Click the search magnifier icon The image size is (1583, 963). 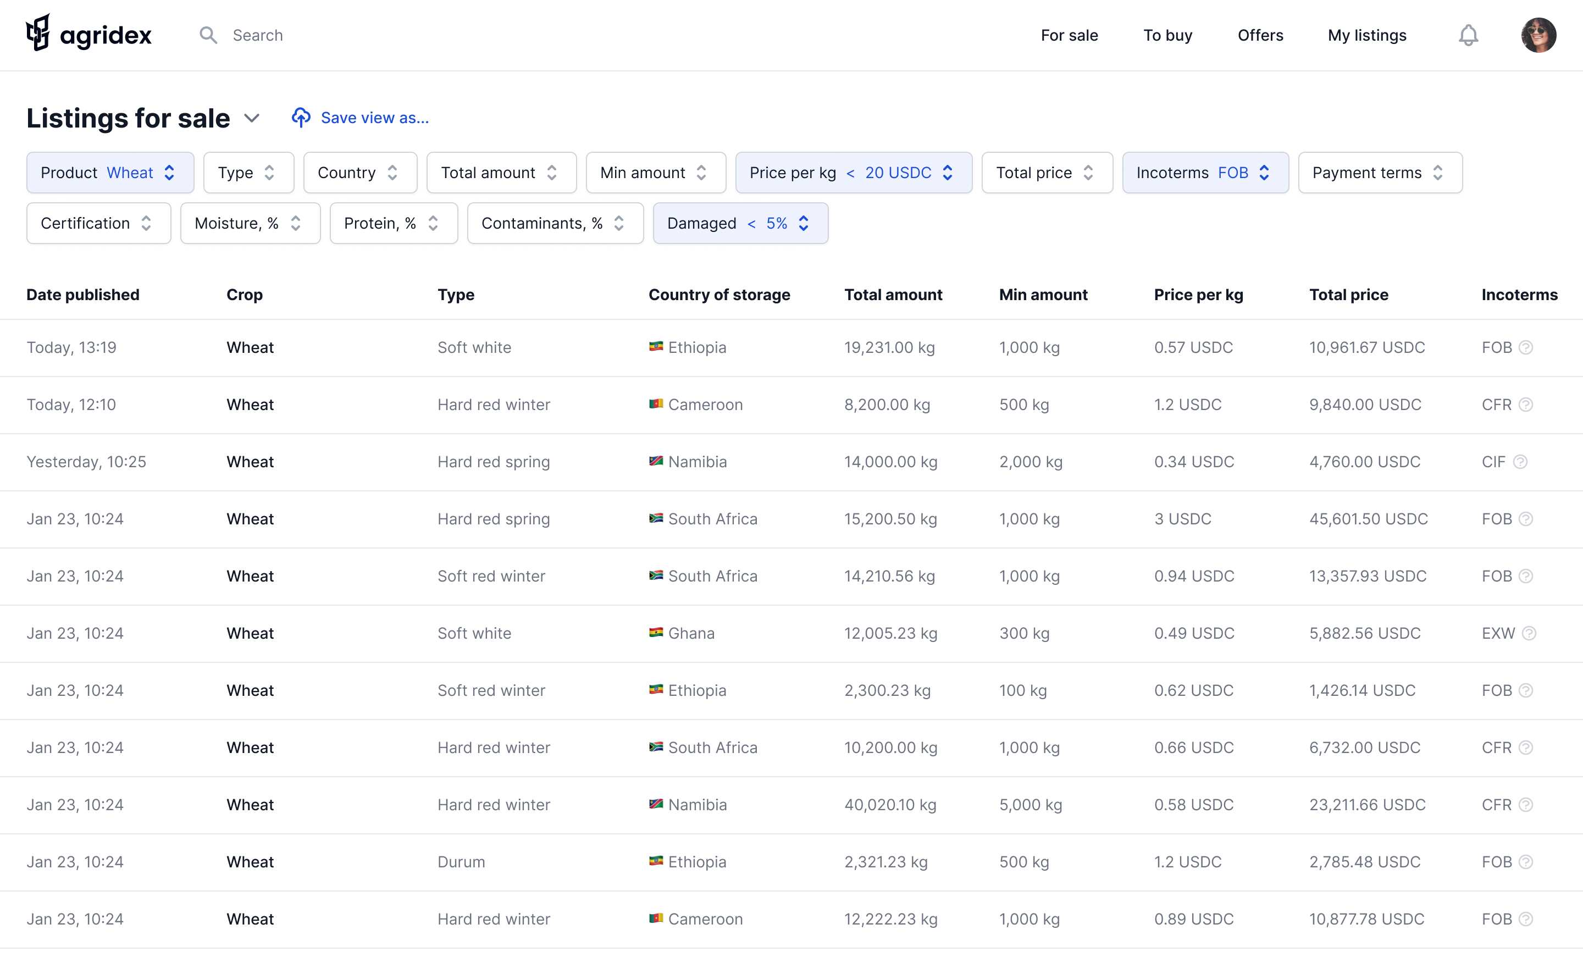pos(208,35)
